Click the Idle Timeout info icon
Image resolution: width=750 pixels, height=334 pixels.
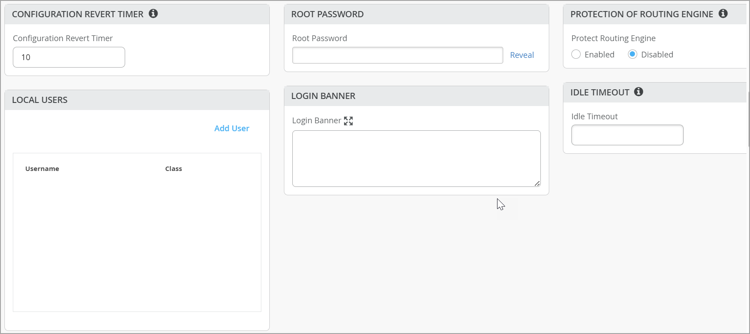click(639, 92)
